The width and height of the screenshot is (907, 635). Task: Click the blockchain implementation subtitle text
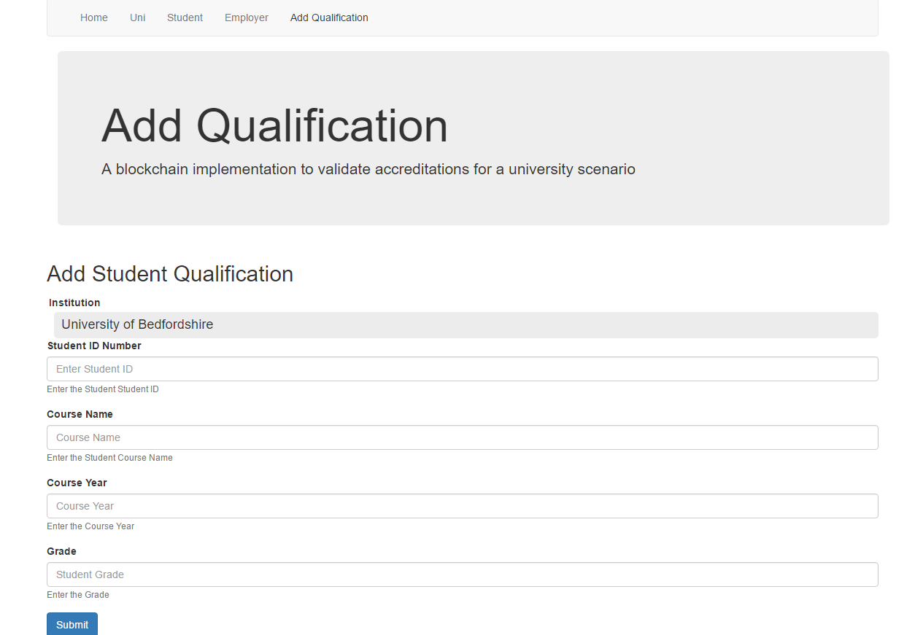point(368,169)
